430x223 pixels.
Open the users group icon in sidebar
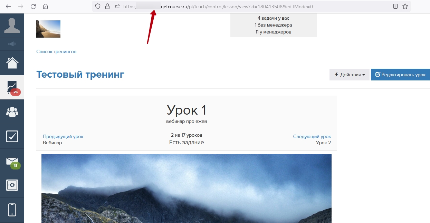tap(12, 112)
